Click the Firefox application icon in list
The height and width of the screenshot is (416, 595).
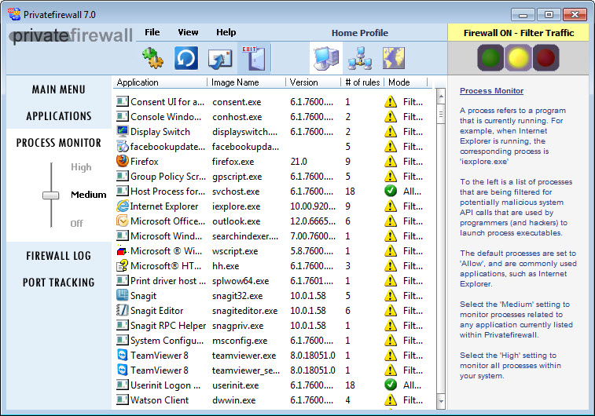[x=123, y=161]
